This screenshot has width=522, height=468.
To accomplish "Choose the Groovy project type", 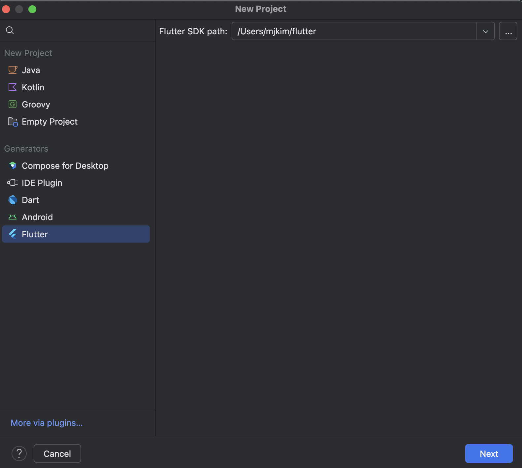I will point(76,104).
